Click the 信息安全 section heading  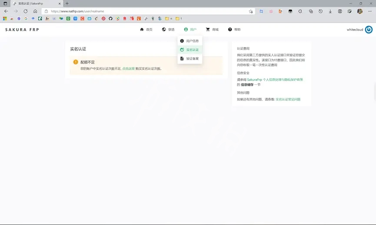[x=243, y=73]
